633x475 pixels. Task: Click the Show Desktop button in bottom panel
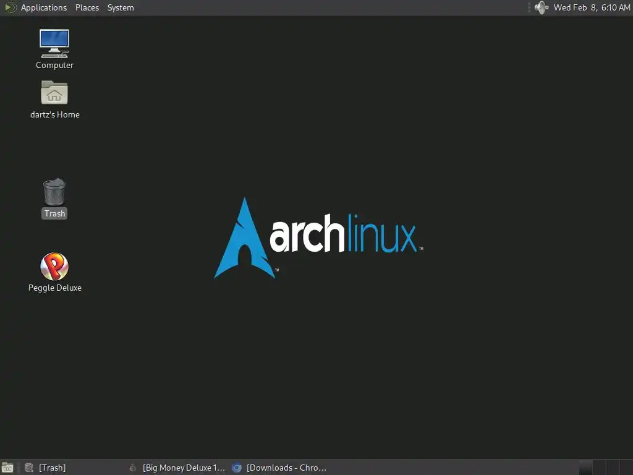click(7, 468)
